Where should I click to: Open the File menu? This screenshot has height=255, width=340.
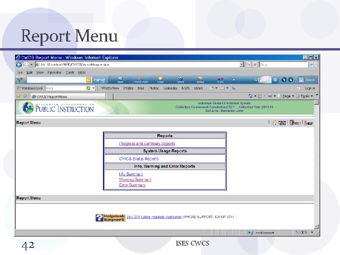(20, 72)
